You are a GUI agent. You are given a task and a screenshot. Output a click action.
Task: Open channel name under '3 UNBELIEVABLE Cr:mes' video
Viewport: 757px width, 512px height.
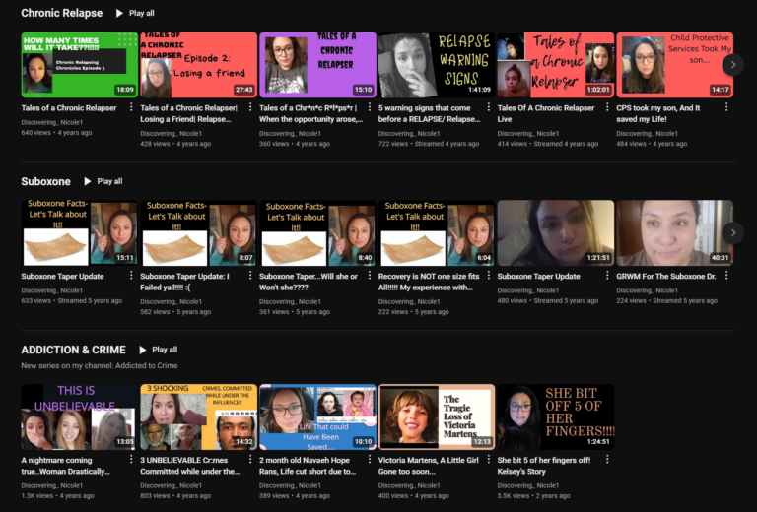coord(171,485)
